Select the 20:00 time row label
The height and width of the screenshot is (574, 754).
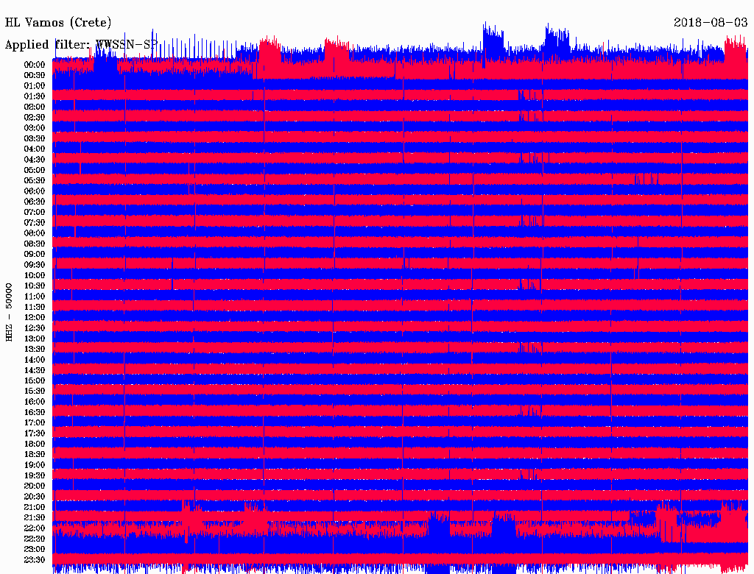point(35,486)
